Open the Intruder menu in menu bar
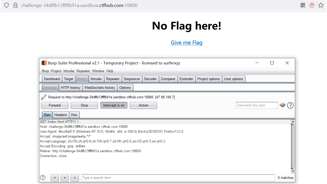Screen dimensions: 327x184 point(69,71)
